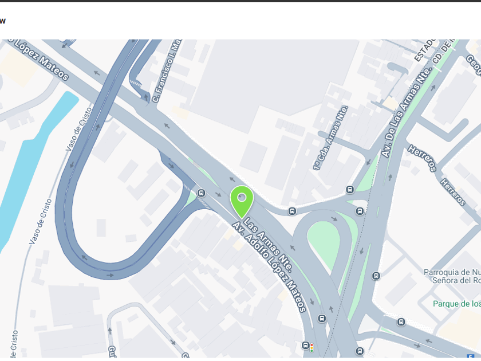Select the traffic light icon on the map
Image resolution: width=481 pixels, height=361 pixels.
click(312, 348)
